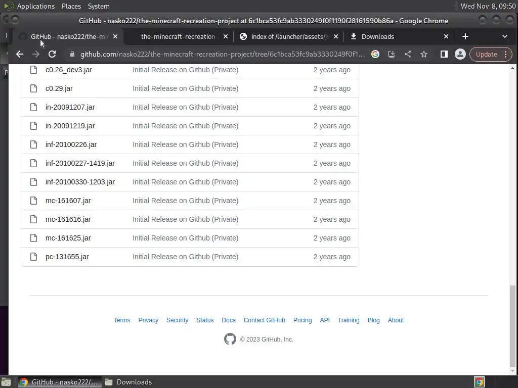Reload the GitHub page
Screen dimensions: 518x388
pos(52,54)
